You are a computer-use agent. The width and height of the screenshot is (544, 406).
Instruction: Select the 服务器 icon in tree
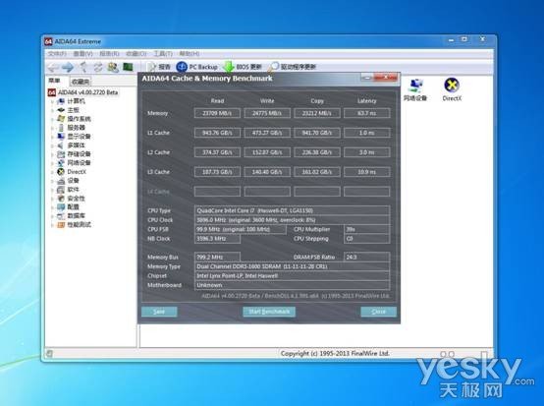pos(61,128)
